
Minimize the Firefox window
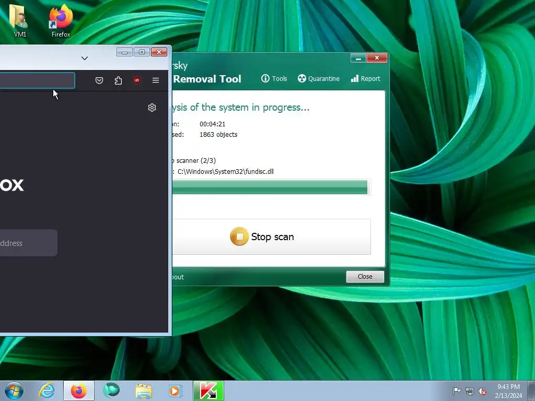pyautogui.click(x=124, y=52)
